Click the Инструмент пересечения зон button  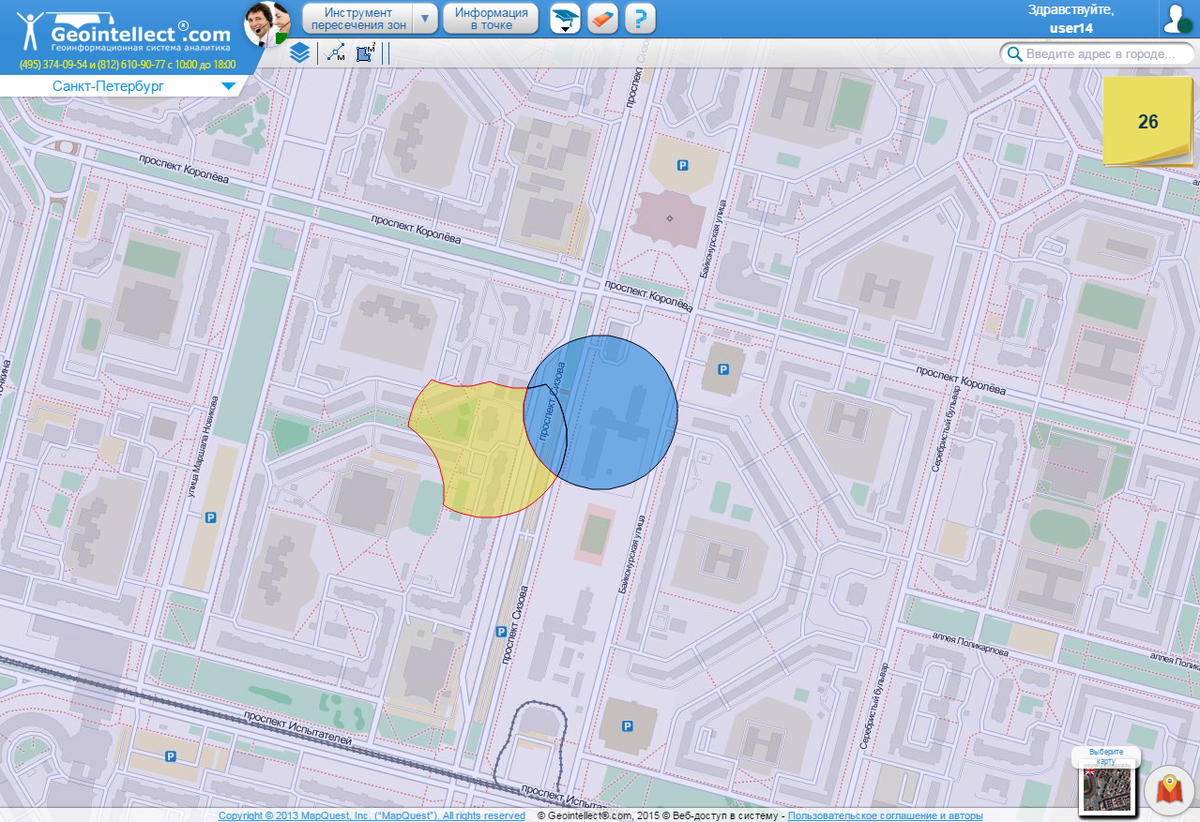pyautogui.click(x=358, y=19)
